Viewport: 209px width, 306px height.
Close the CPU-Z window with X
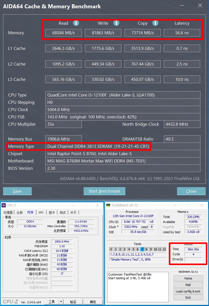[x=97, y=205]
